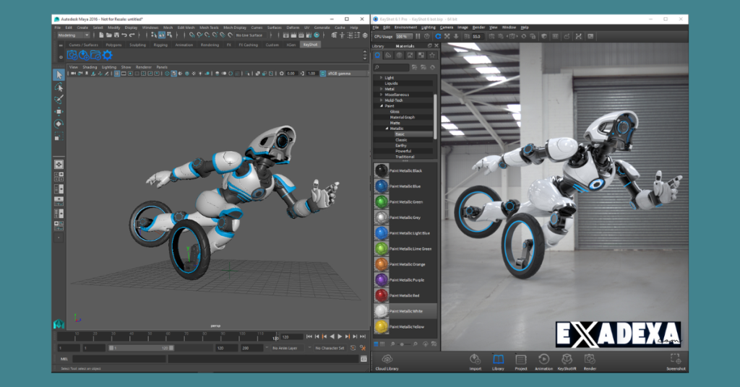Viewport: 740px width, 387px height.
Task: Open No Anim Layer dropdown in Maya
Action: pyautogui.click(x=288, y=348)
